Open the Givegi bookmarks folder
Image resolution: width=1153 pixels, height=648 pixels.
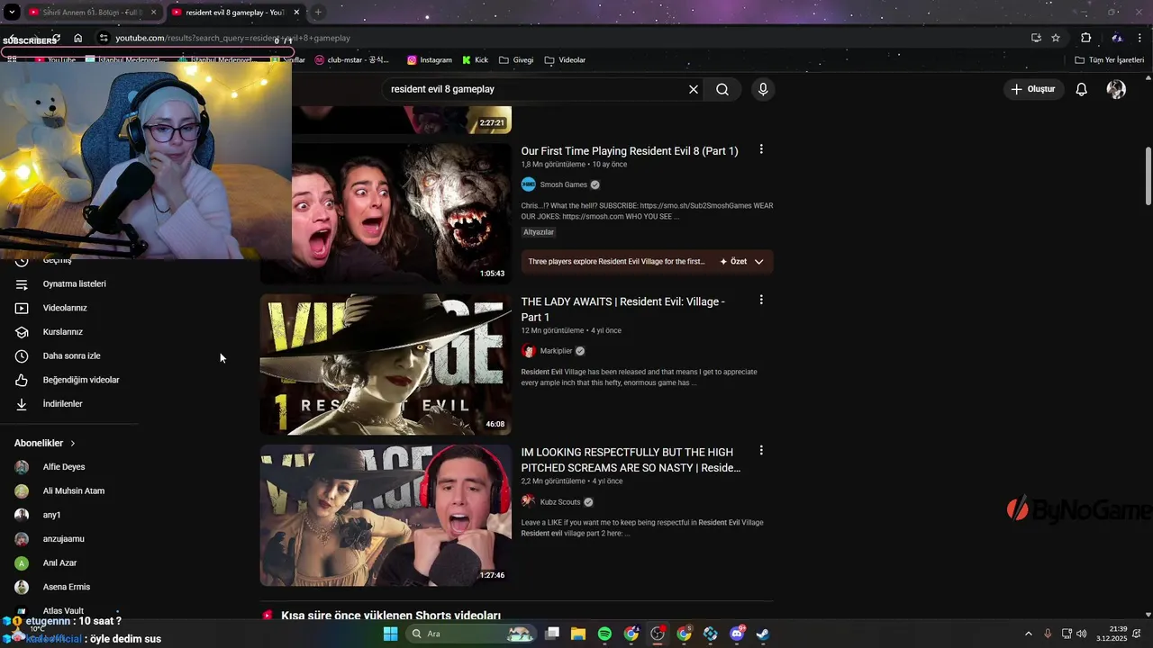tap(516, 60)
